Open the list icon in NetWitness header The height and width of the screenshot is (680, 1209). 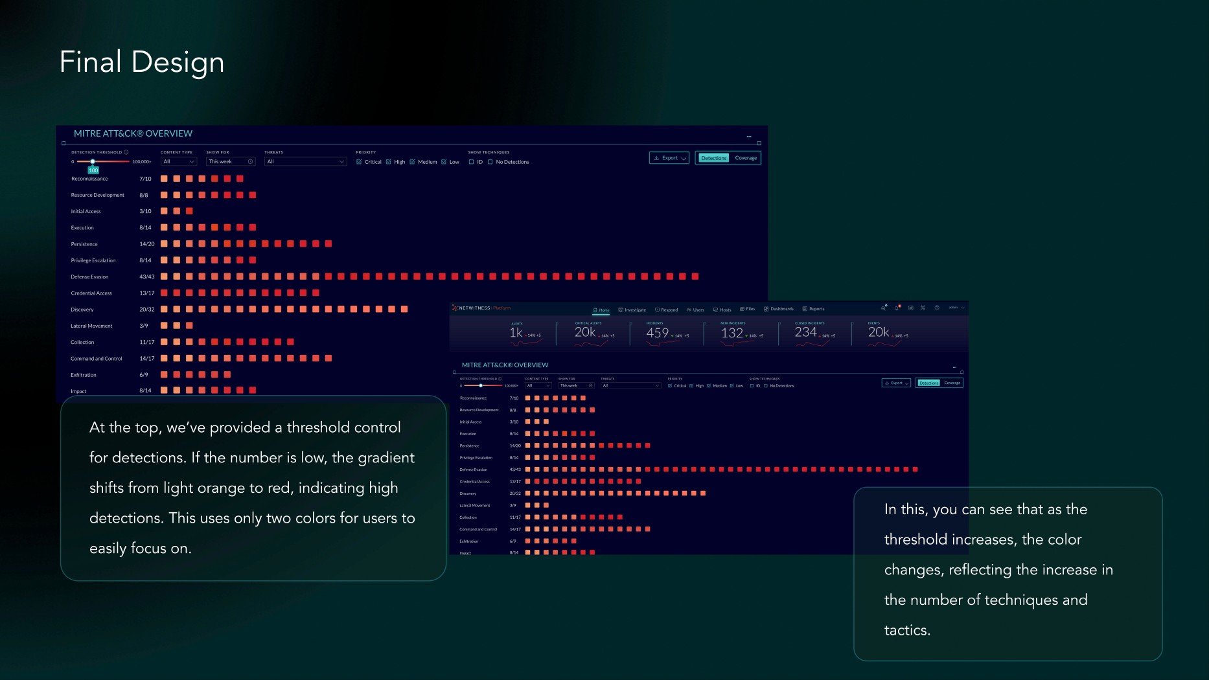(x=910, y=308)
